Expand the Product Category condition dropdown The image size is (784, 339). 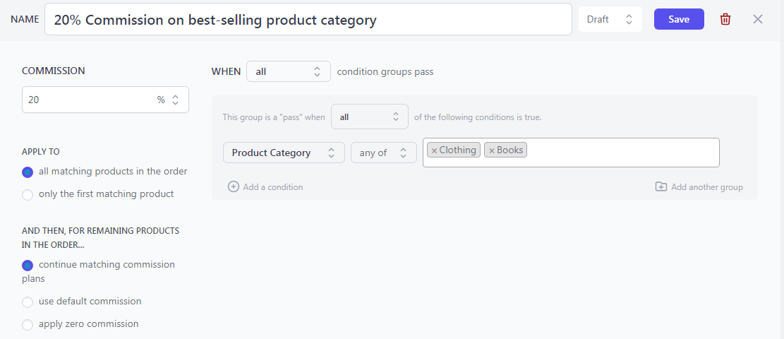(x=284, y=153)
